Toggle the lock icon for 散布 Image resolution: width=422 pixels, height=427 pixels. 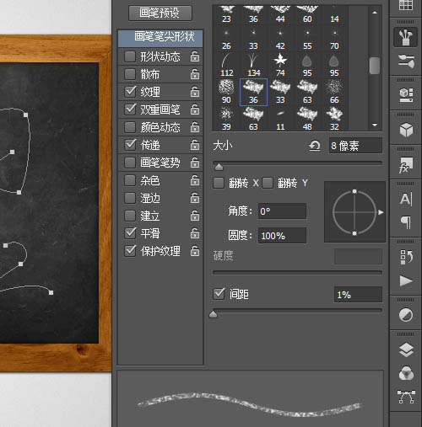pos(195,74)
